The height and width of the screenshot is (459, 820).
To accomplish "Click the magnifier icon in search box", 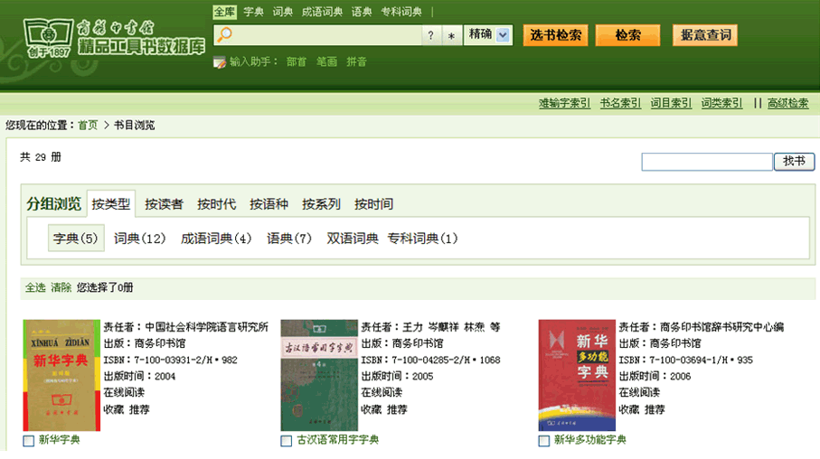I will pos(224,34).
